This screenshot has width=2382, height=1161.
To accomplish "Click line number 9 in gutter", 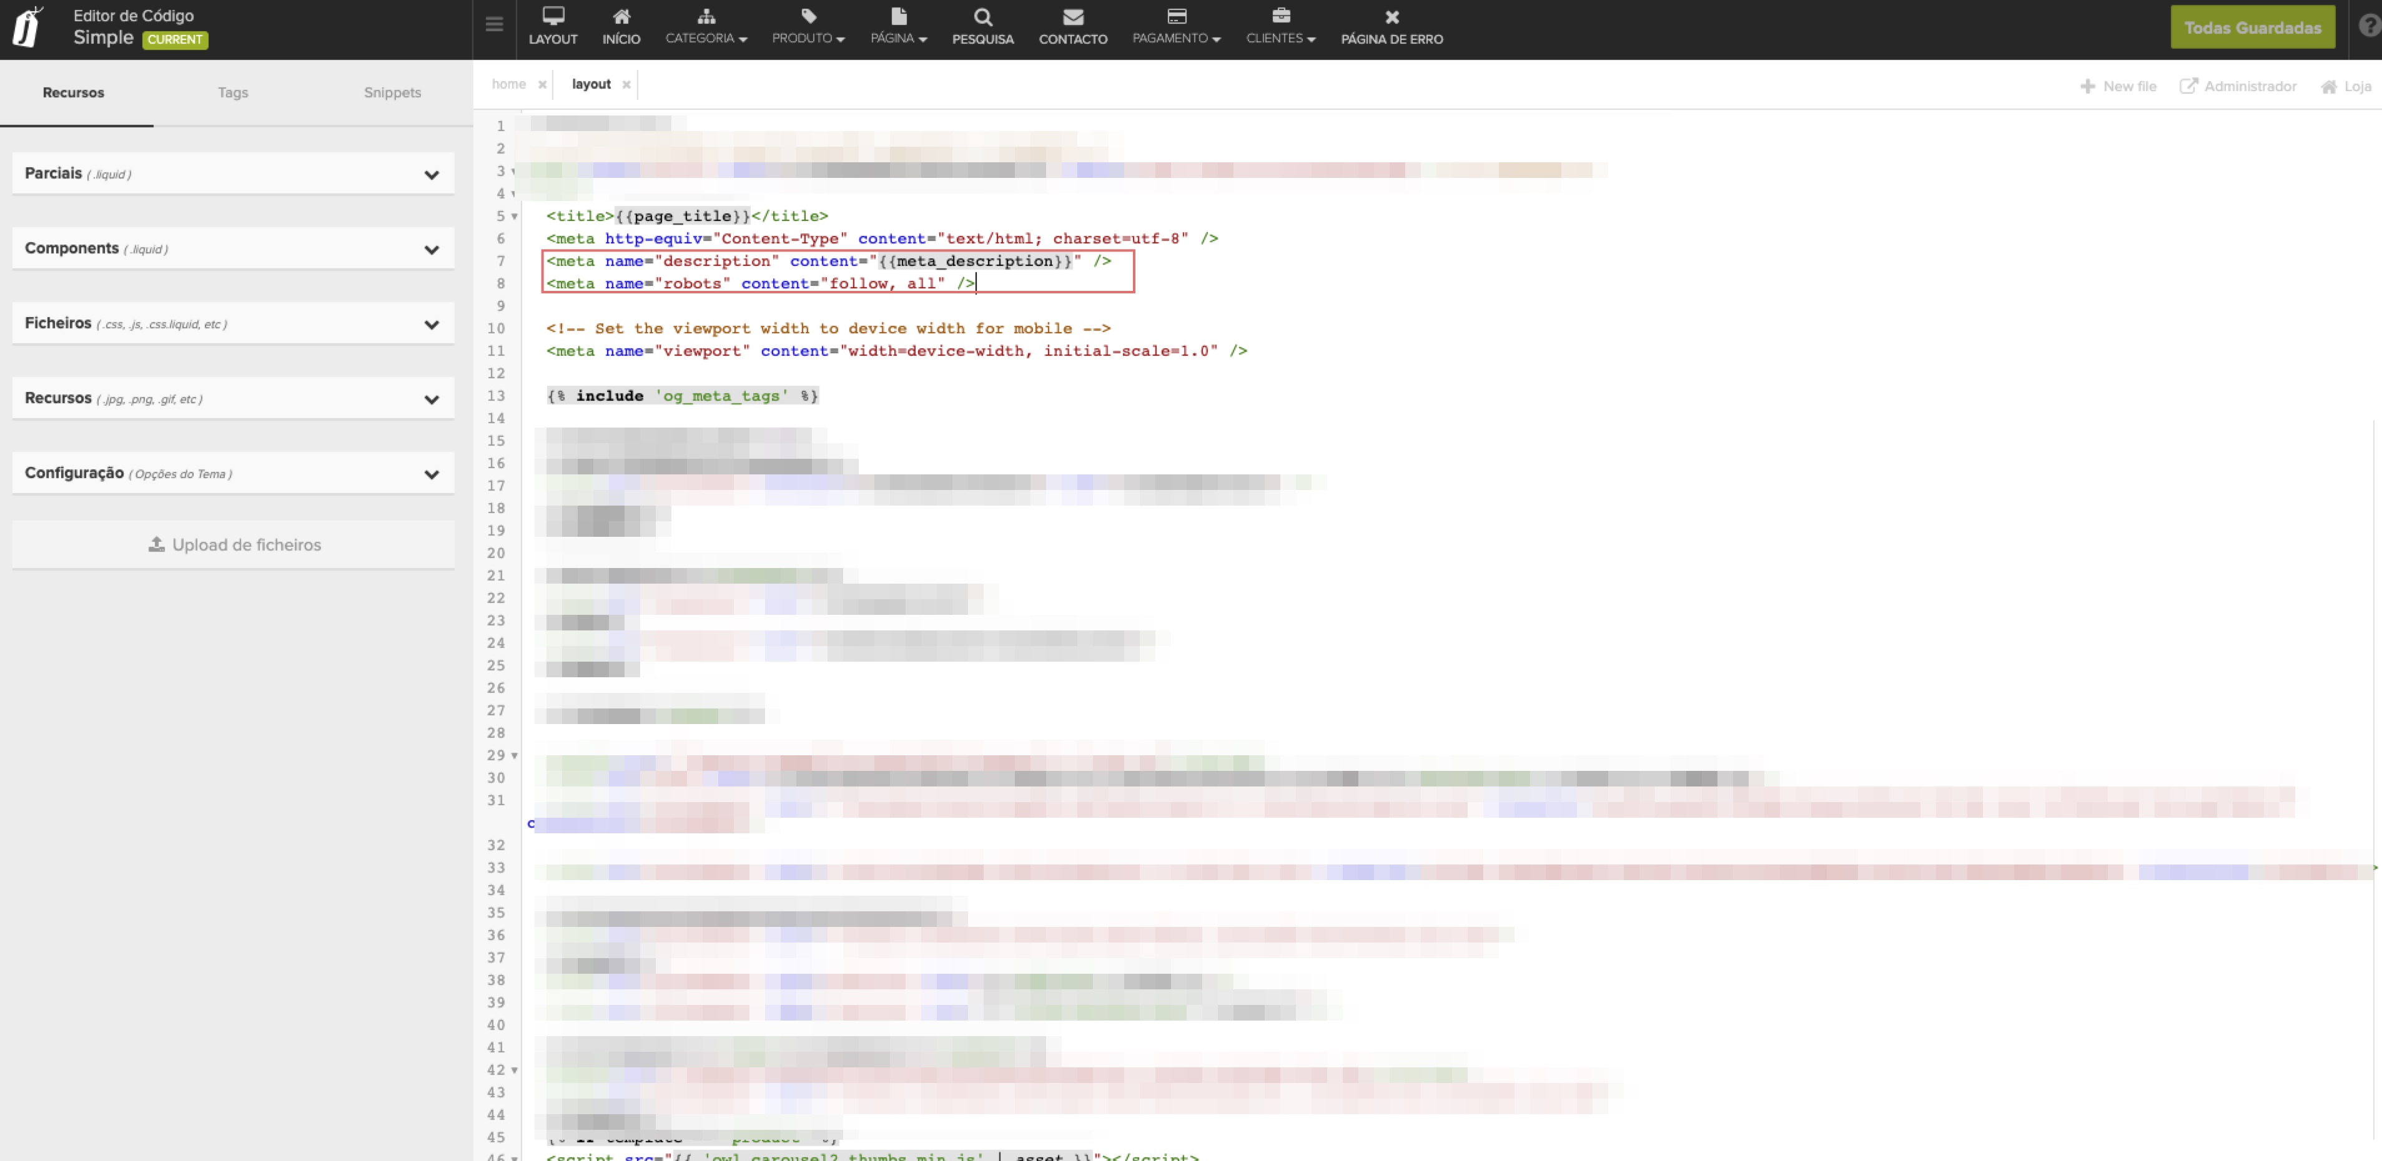I will tap(500, 306).
